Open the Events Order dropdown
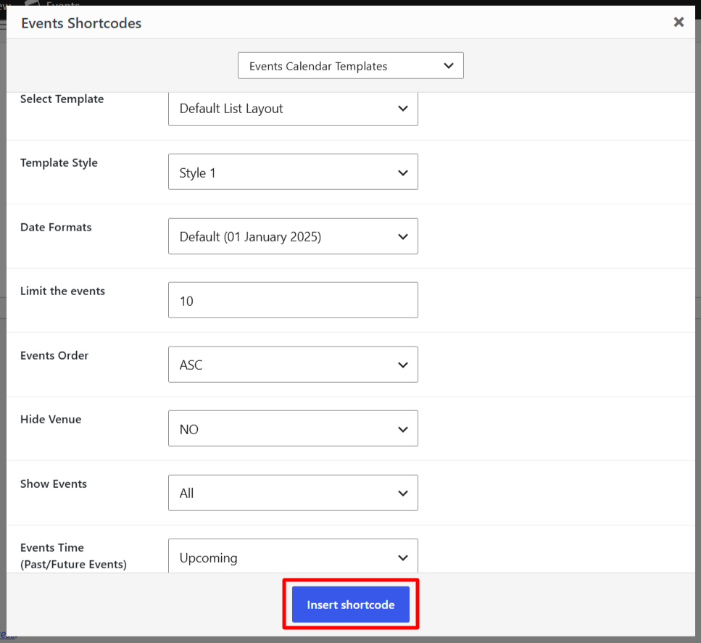701x643 pixels. click(x=293, y=365)
